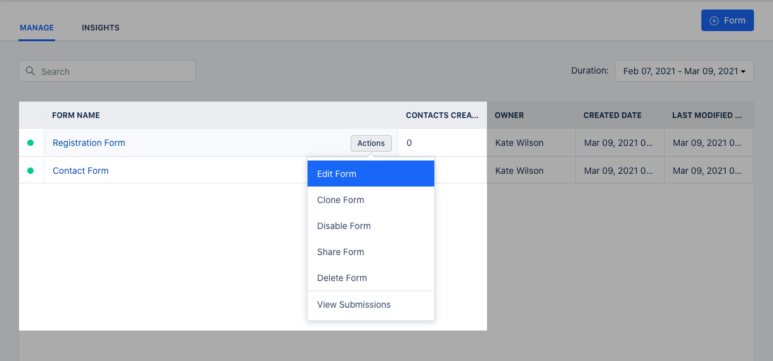
Task: Open the Duration date range dropdown
Action: coord(684,71)
